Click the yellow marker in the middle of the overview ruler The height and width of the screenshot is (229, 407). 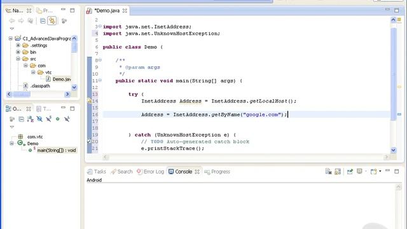point(399,87)
